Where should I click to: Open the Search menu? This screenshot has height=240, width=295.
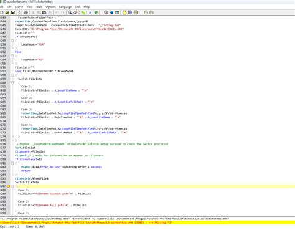click(x=19, y=7)
